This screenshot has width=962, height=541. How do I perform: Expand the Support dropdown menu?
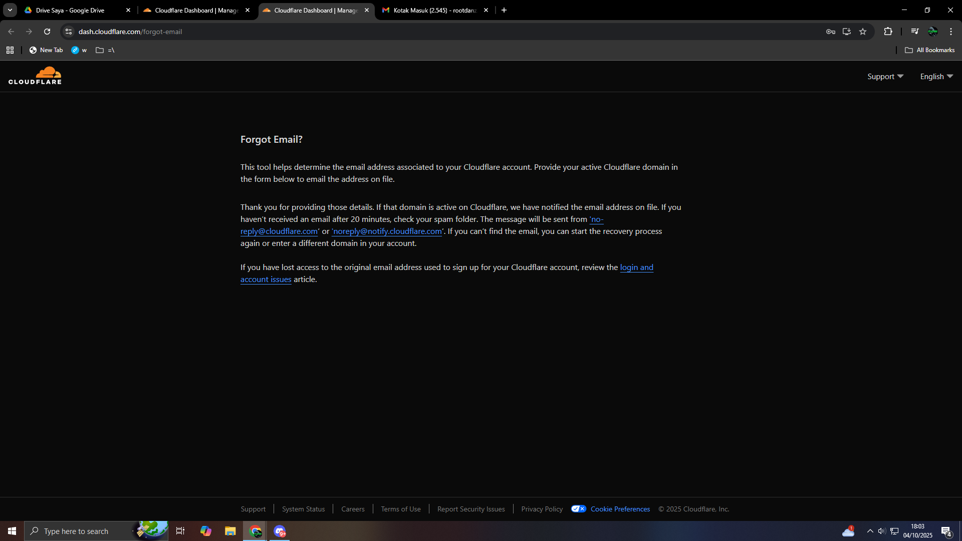coord(885,76)
